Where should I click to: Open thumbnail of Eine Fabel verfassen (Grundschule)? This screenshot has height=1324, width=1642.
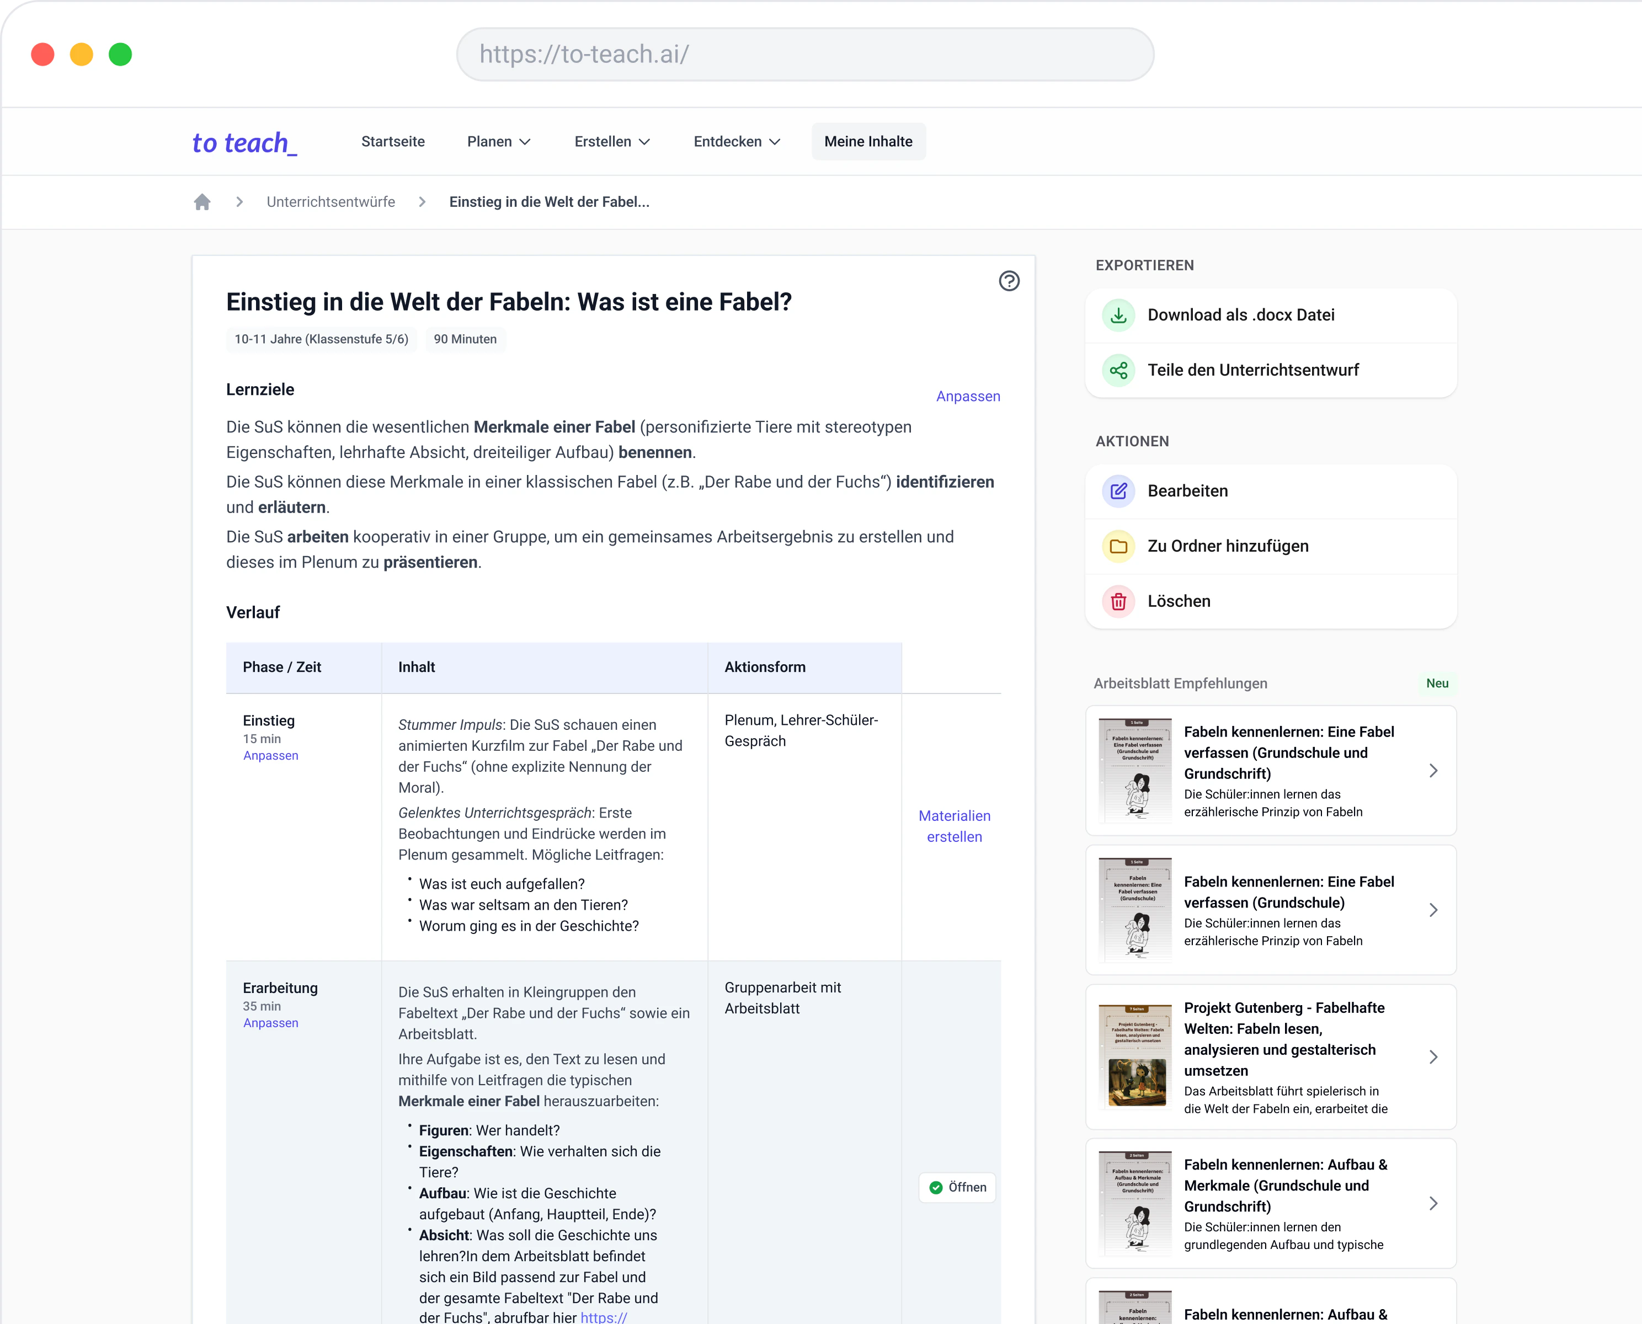[x=1135, y=911]
